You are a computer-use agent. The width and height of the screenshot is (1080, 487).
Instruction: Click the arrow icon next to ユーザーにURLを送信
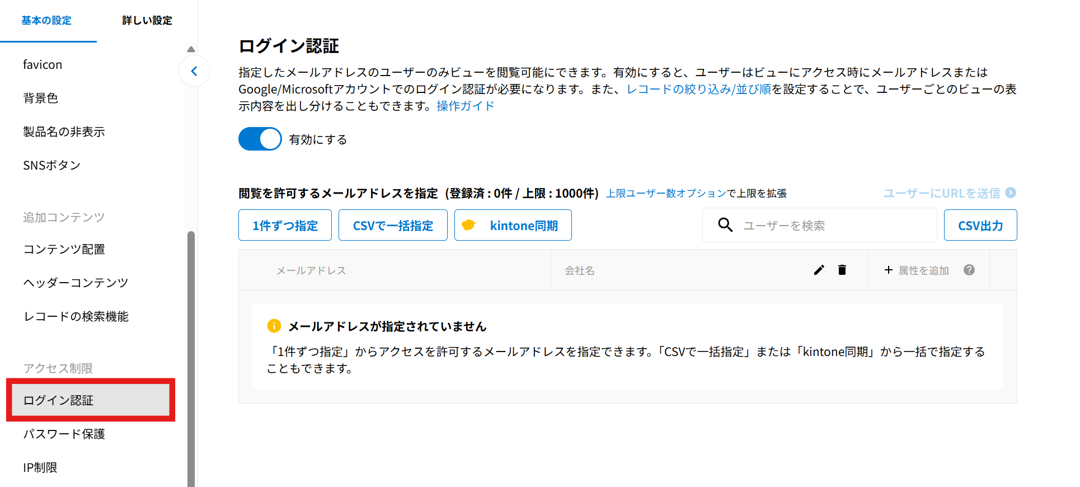pyautogui.click(x=1011, y=193)
